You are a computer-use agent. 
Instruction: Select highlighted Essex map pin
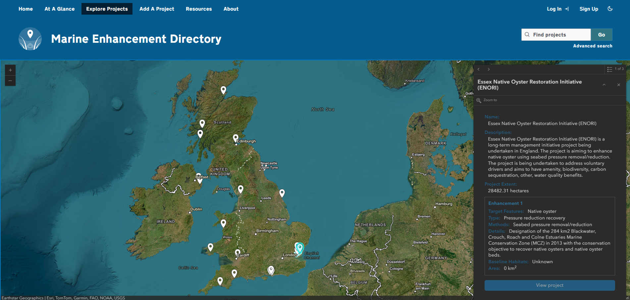[300, 247]
